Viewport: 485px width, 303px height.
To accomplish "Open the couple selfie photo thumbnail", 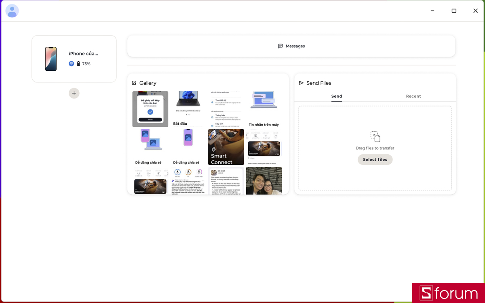I will coord(264,181).
